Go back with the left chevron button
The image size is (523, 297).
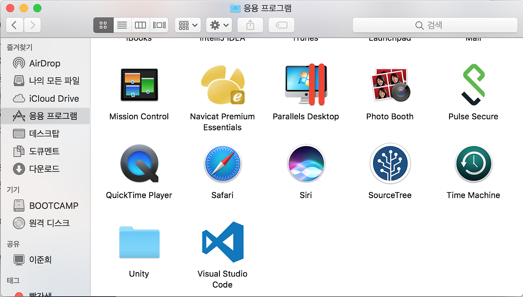pyautogui.click(x=14, y=25)
